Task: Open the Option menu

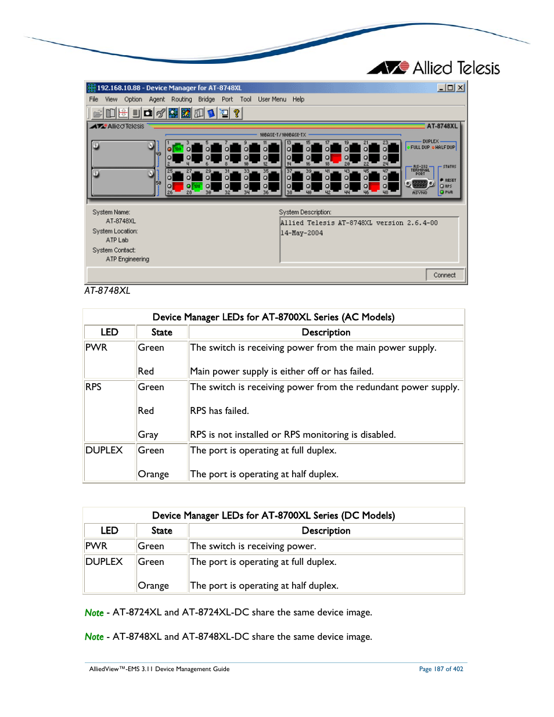Action: (133, 99)
